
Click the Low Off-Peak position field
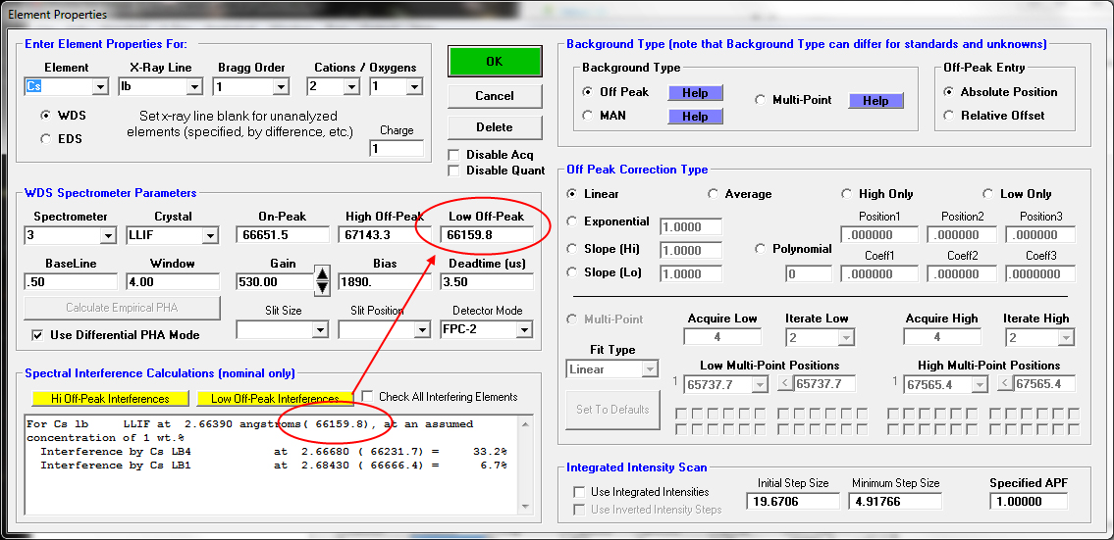pyautogui.click(x=487, y=235)
